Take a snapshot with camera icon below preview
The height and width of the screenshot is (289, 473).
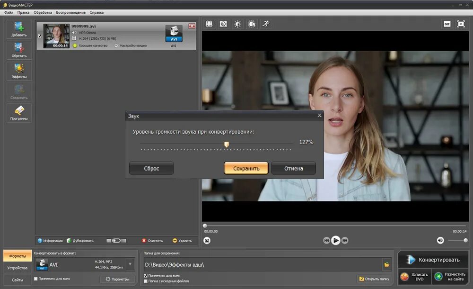coord(207,241)
